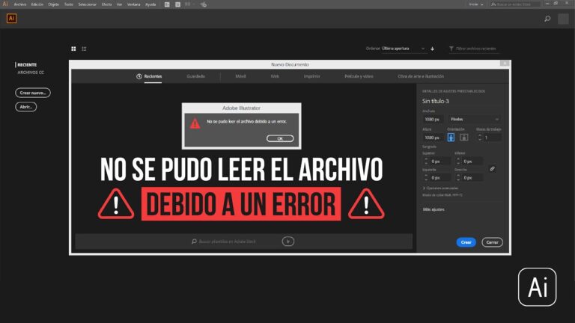The height and width of the screenshot is (323, 575).
Task: Select ARCHIVOS CC in the left sidebar
Action: 31,73
